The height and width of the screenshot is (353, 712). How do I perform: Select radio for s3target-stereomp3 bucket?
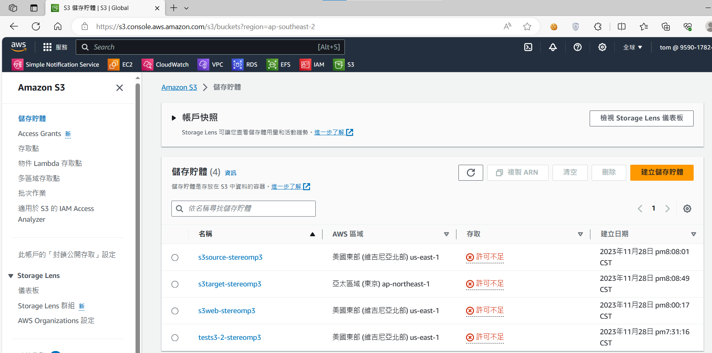pyautogui.click(x=175, y=284)
